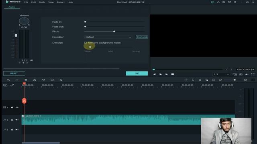Screen dimensions: 257x144
Task: Delete selected clip with trash icon
Action: point(26,80)
